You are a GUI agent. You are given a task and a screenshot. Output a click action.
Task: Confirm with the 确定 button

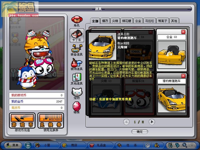tap(139, 132)
